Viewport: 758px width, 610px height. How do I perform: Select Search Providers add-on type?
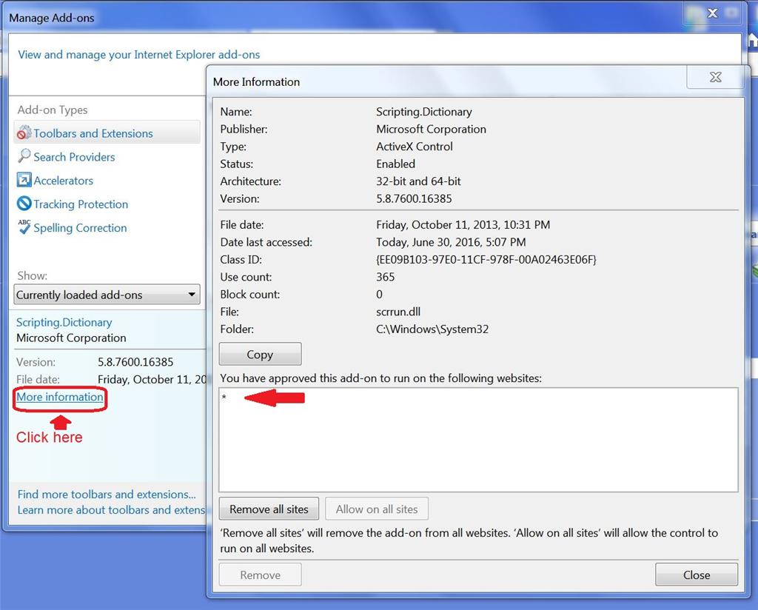point(74,157)
